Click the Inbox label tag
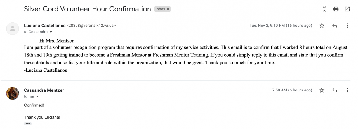Screen dimensions: 358x129 [160, 9]
